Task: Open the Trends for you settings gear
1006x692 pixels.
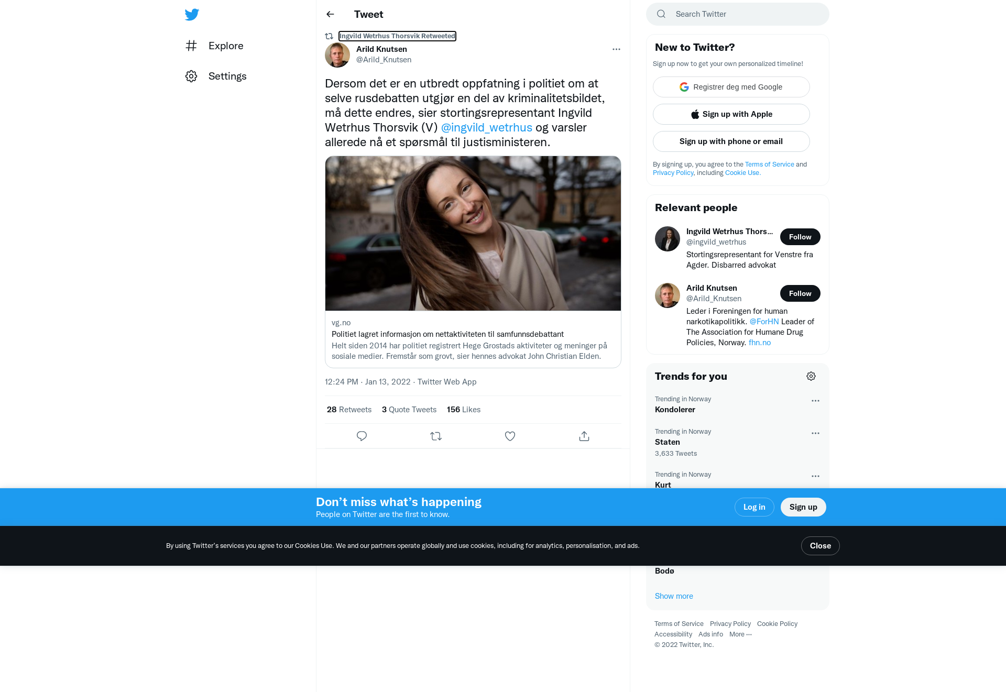Action: pyautogui.click(x=811, y=376)
